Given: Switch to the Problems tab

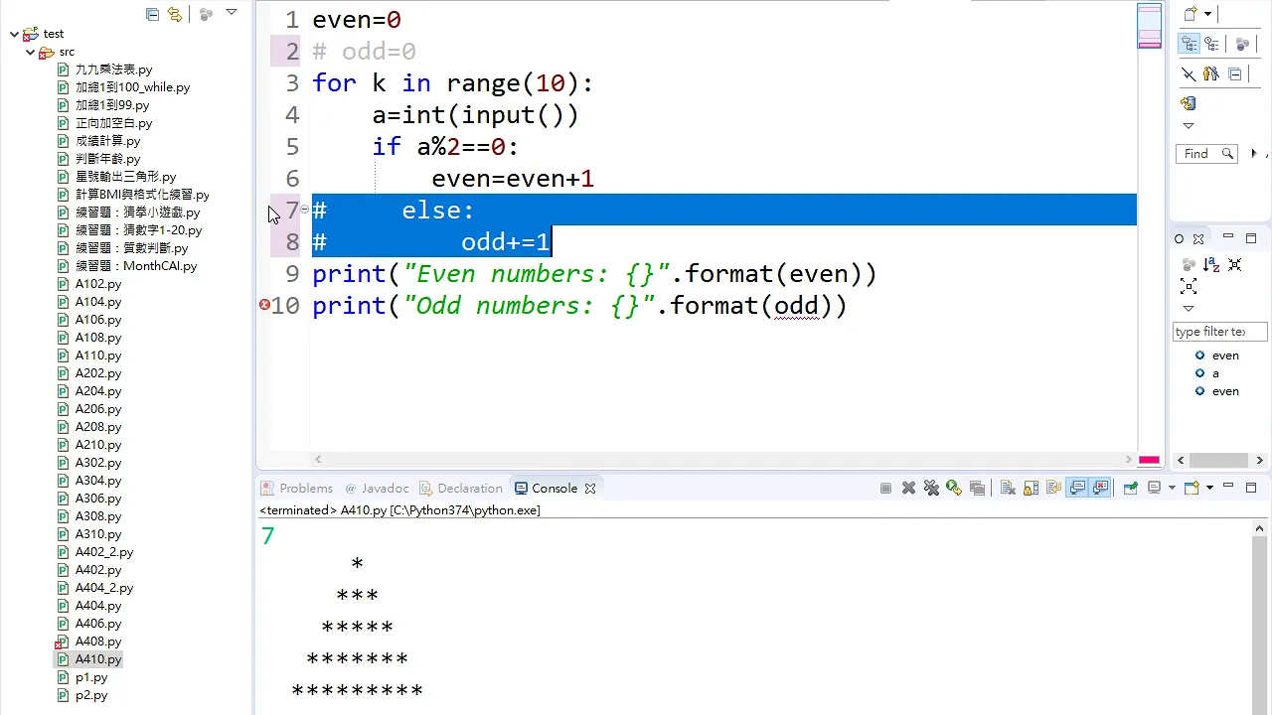Looking at the screenshot, I should coord(297,489).
